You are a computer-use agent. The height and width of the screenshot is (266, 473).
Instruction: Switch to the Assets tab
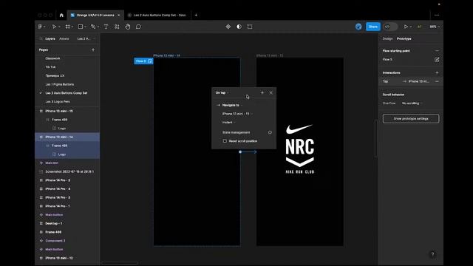click(x=64, y=38)
